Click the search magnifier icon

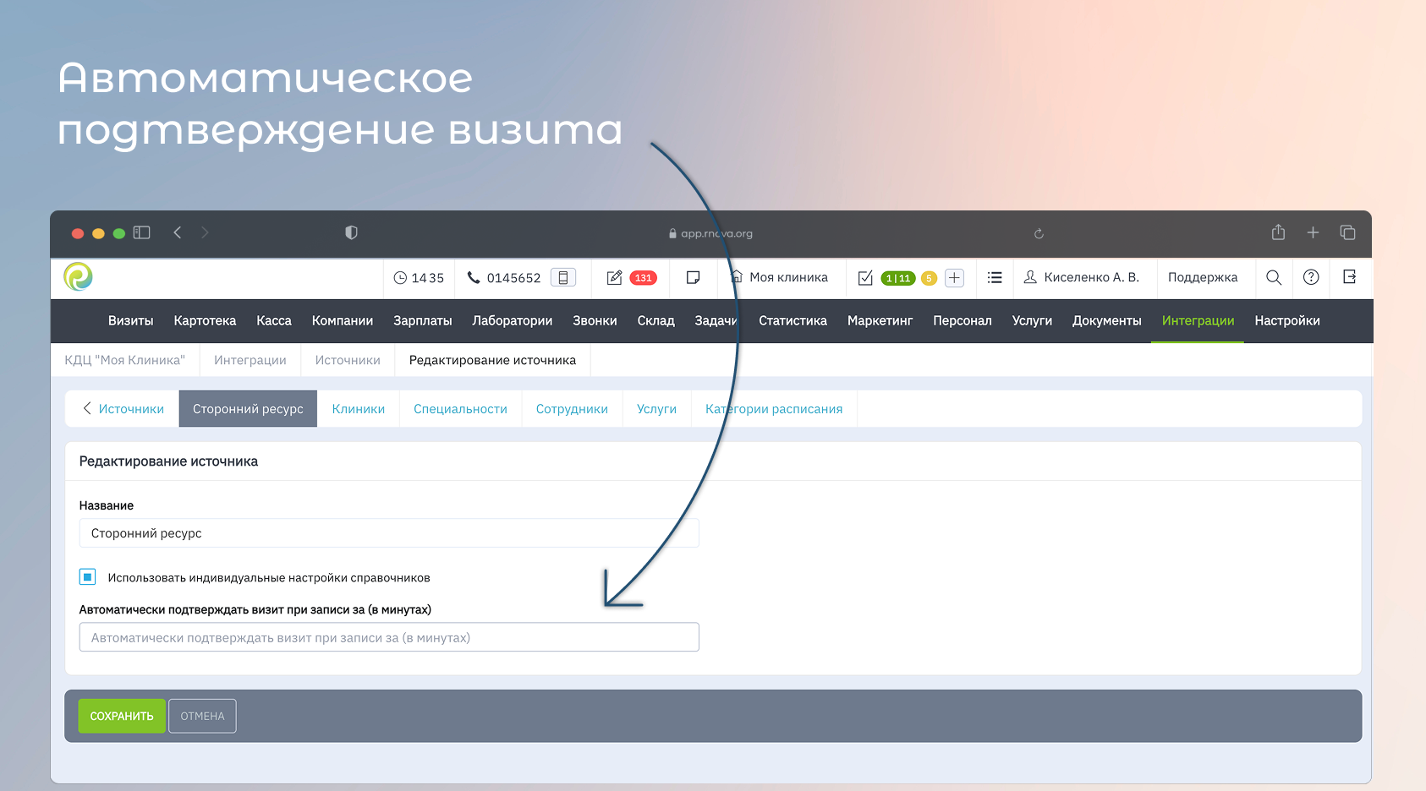[x=1273, y=277]
